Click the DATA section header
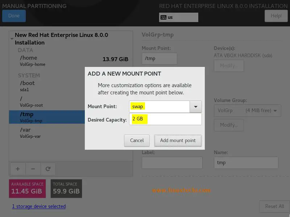The width and height of the screenshot is (290, 217). [x=25, y=50]
